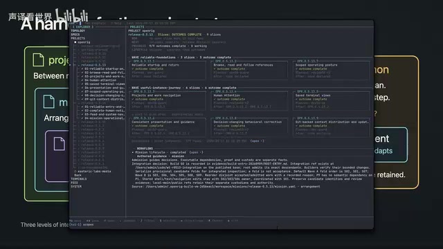Click the scopes command prompt at the bottom
The image size is (443, 249).
[x=82, y=225]
